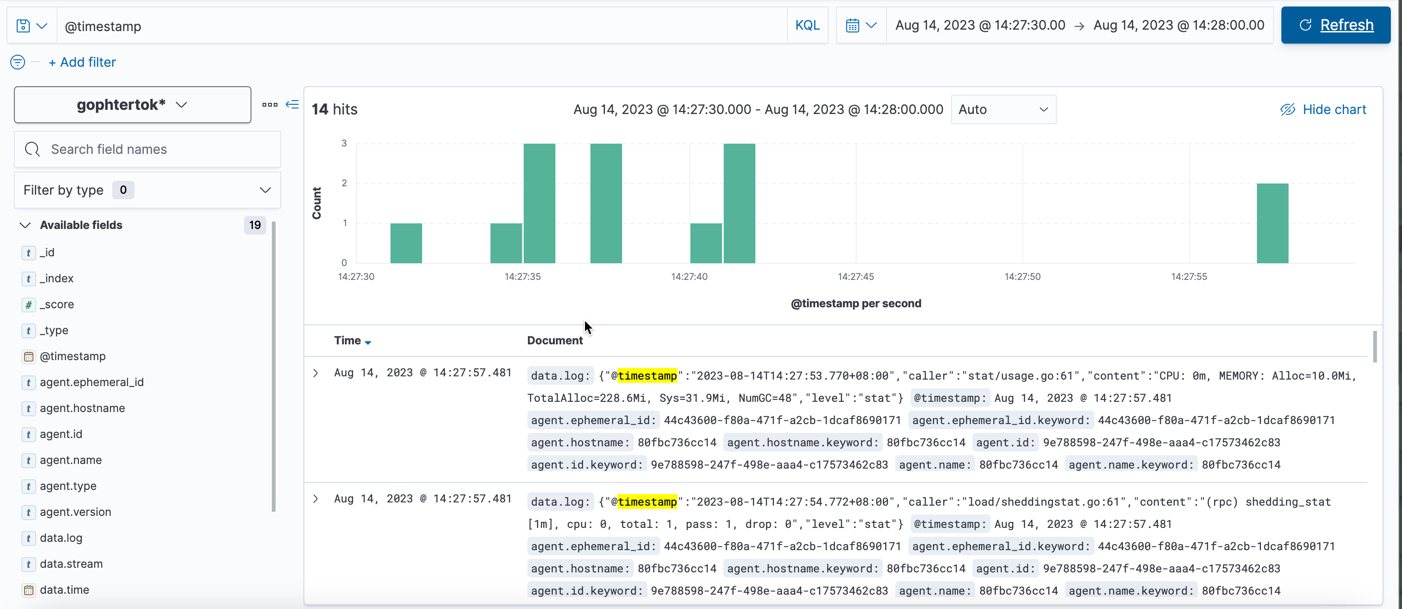
Task: Open index pattern options three-dots icon
Action: tap(270, 104)
